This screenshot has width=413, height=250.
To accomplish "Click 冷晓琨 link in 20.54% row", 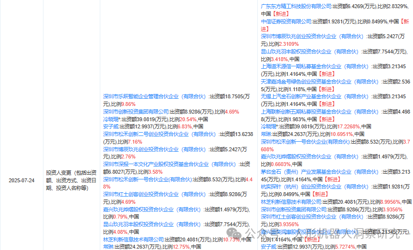I will 111,119.
